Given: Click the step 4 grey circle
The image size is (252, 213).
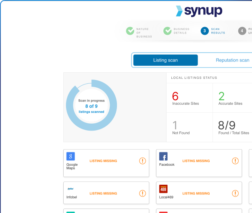Looking at the screenshot, I should (242, 31).
